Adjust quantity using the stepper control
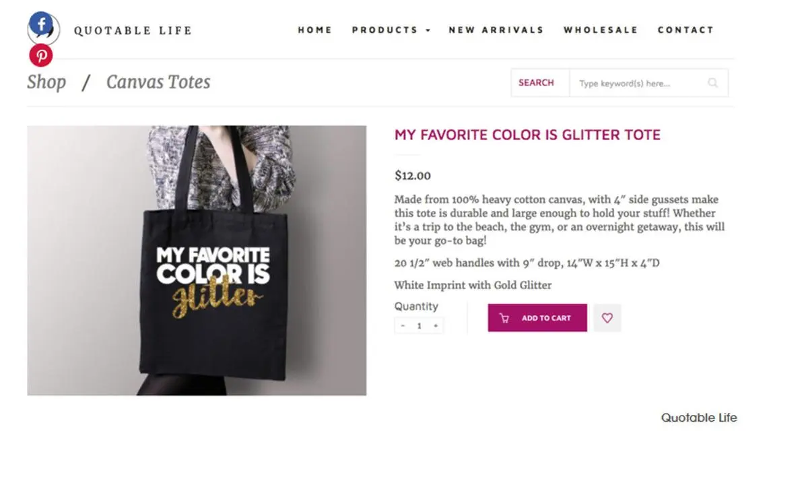The height and width of the screenshot is (485, 808). point(419,325)
